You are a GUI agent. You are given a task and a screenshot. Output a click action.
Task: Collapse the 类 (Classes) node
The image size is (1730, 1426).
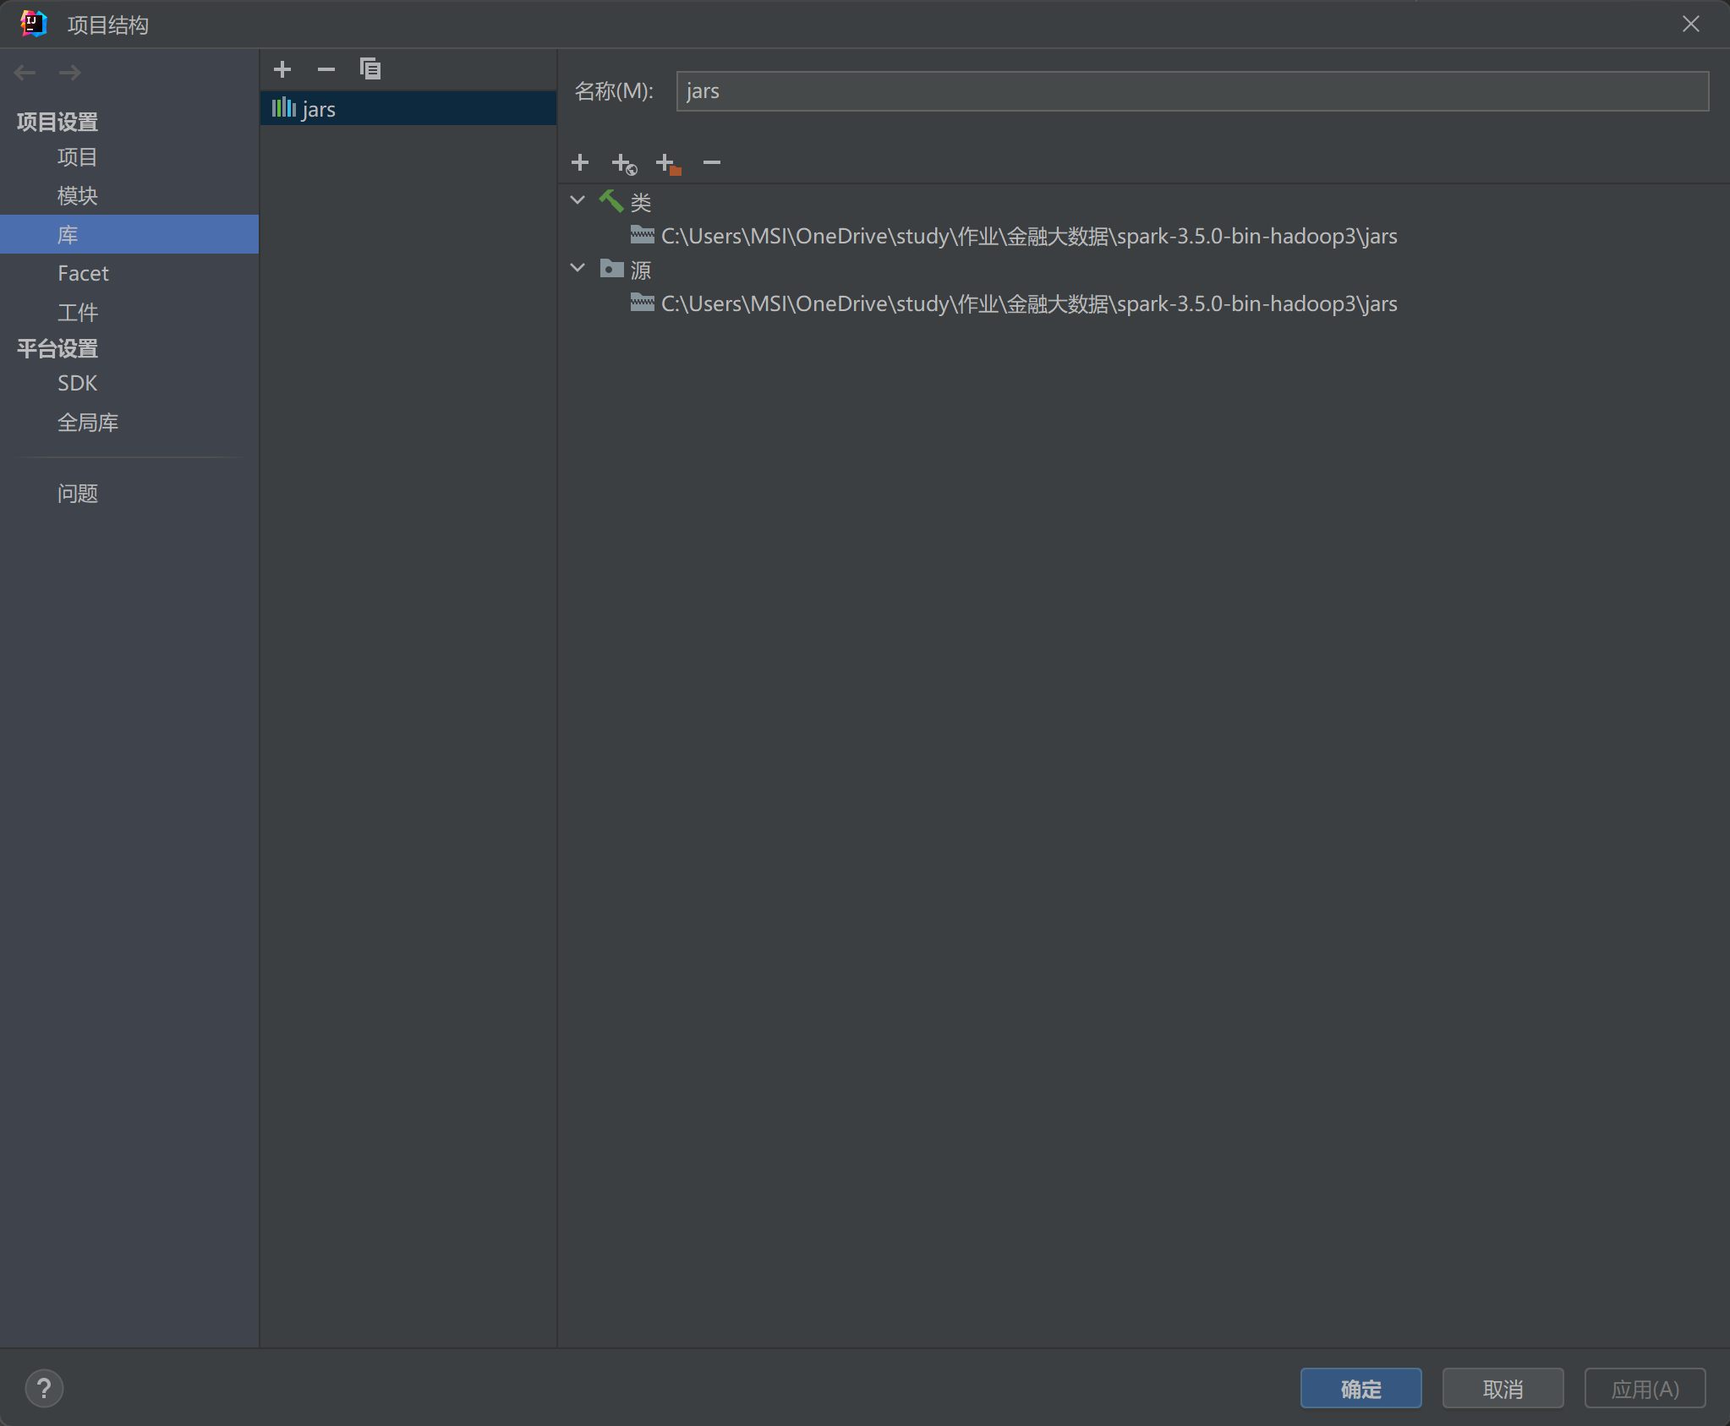(x=578, y=201)
